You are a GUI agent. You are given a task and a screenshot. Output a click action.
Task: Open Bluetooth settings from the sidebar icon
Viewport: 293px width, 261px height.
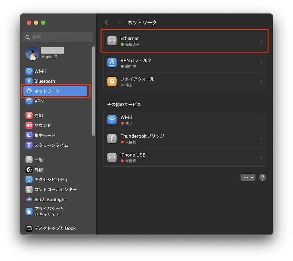point(29,81)
